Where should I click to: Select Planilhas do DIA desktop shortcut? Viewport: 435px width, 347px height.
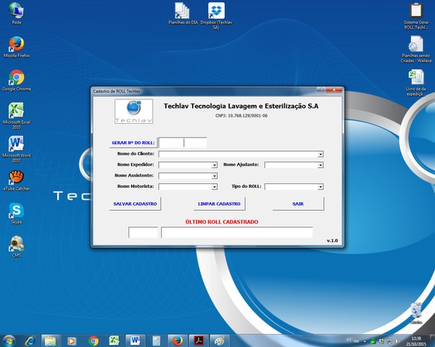click(183, 13)
